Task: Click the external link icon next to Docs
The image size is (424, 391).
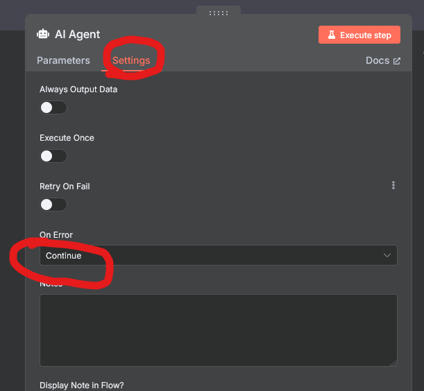Action: coord(397,61)
